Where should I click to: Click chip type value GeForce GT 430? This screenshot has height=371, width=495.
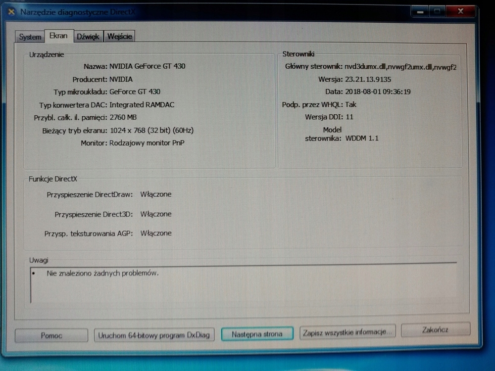[x=135, y=92]
